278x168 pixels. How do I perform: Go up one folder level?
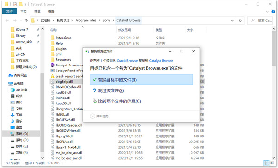pyautogui.click(x=26, y=20)
